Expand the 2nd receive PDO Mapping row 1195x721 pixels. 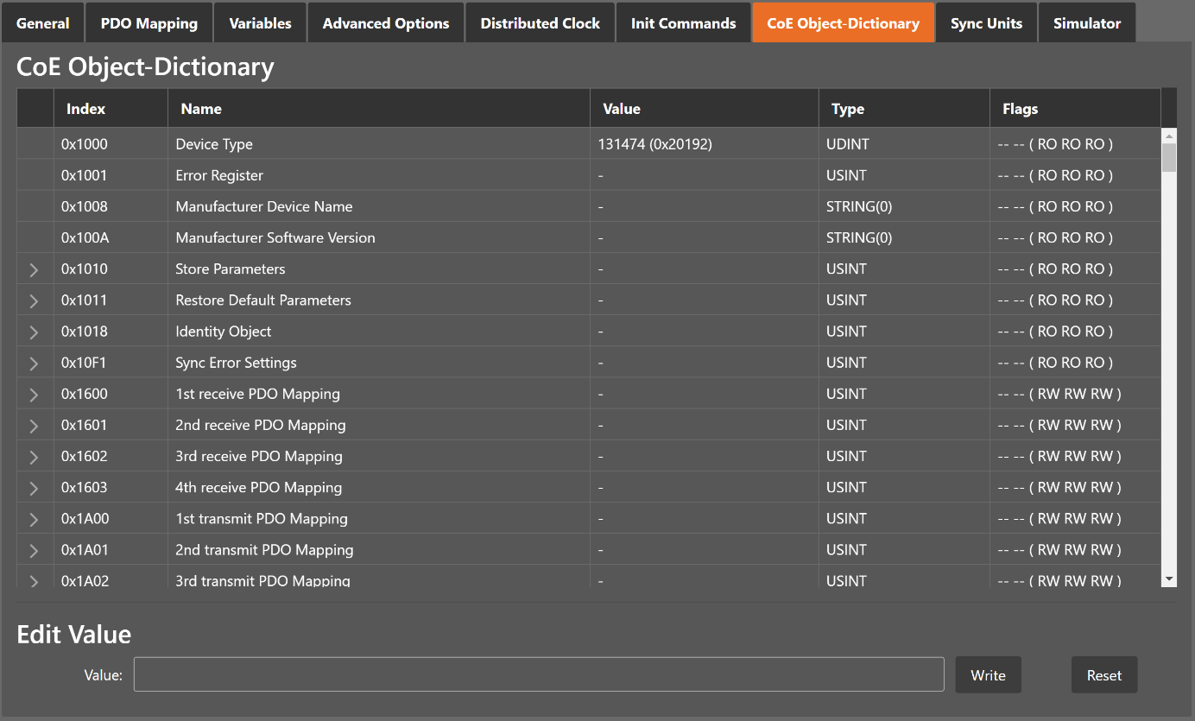point(35,426)
